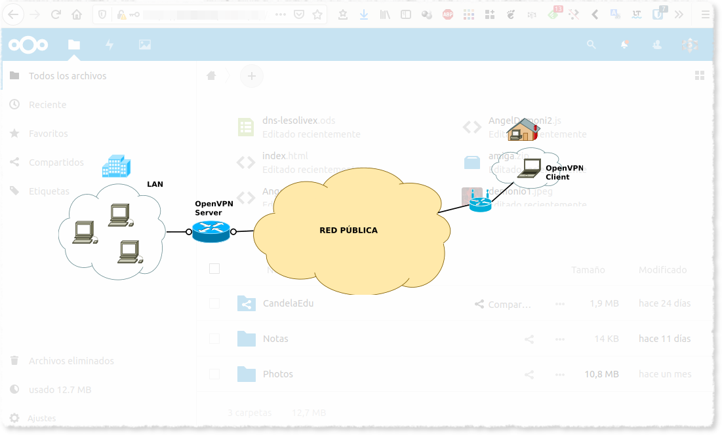Screen dimensions: 722x435
Task: Open the Nextcloud logo home
Action: pyautogui.click(x=28, y=45)
